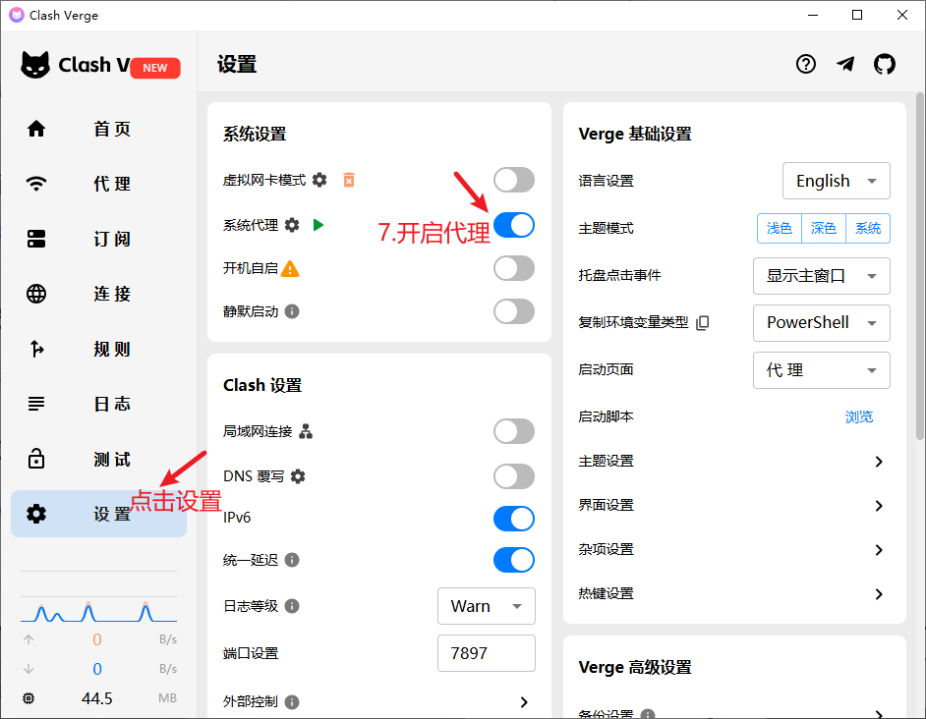Click the green play icon by 系统代理
Screen dimensions: 926x719
(x=318, y=225)
